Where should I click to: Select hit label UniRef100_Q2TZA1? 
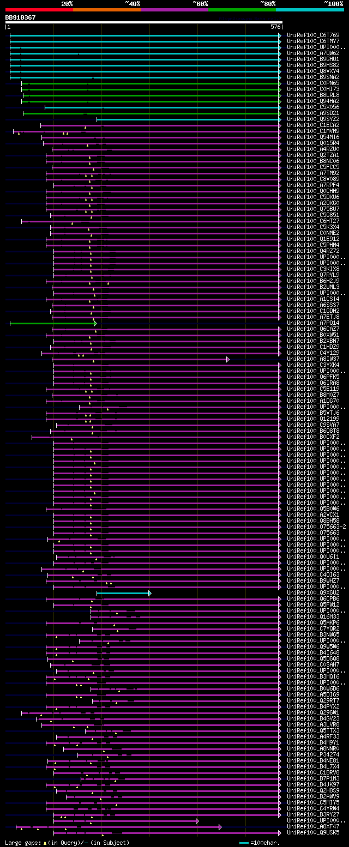[x=313, y=155]
